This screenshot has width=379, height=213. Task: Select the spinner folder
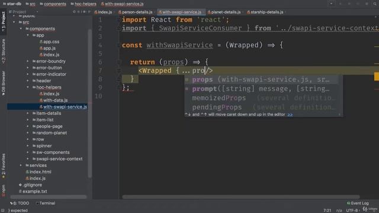pyautogui.click(x=42, y=146)
